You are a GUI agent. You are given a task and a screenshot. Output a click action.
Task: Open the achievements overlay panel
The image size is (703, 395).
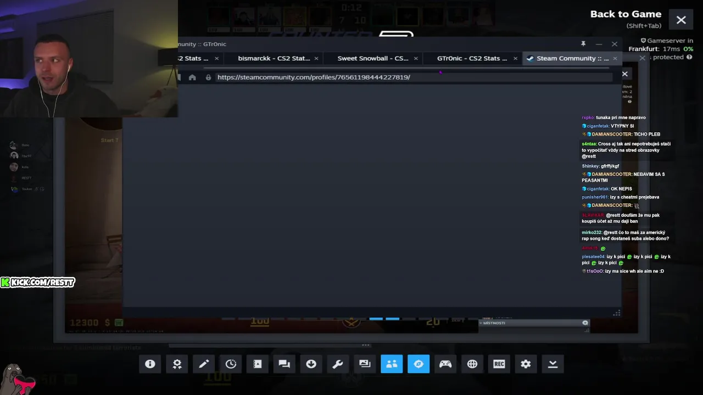[177, 364]
